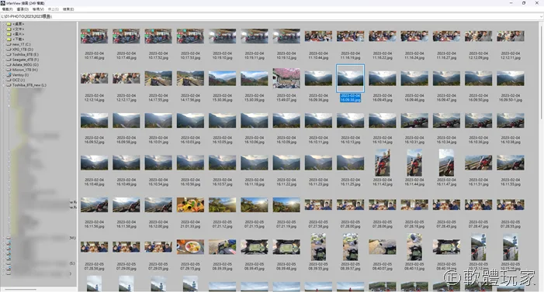
Task: Click the Toshiba_8TB (E:) drive icon
Action: [x=9, y=54]
